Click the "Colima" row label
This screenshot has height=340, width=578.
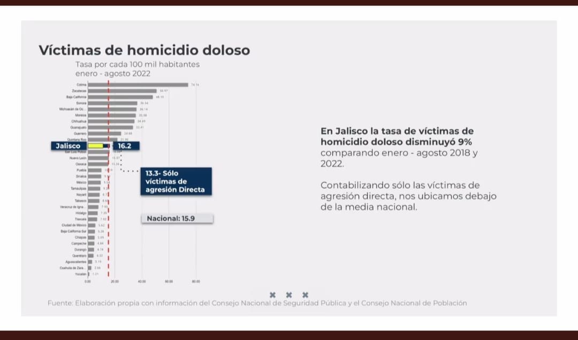81,84
